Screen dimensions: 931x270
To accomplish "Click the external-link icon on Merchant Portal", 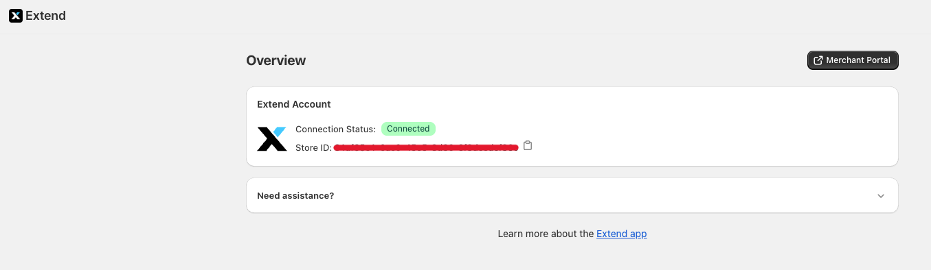I will click(x=818, y=60).
